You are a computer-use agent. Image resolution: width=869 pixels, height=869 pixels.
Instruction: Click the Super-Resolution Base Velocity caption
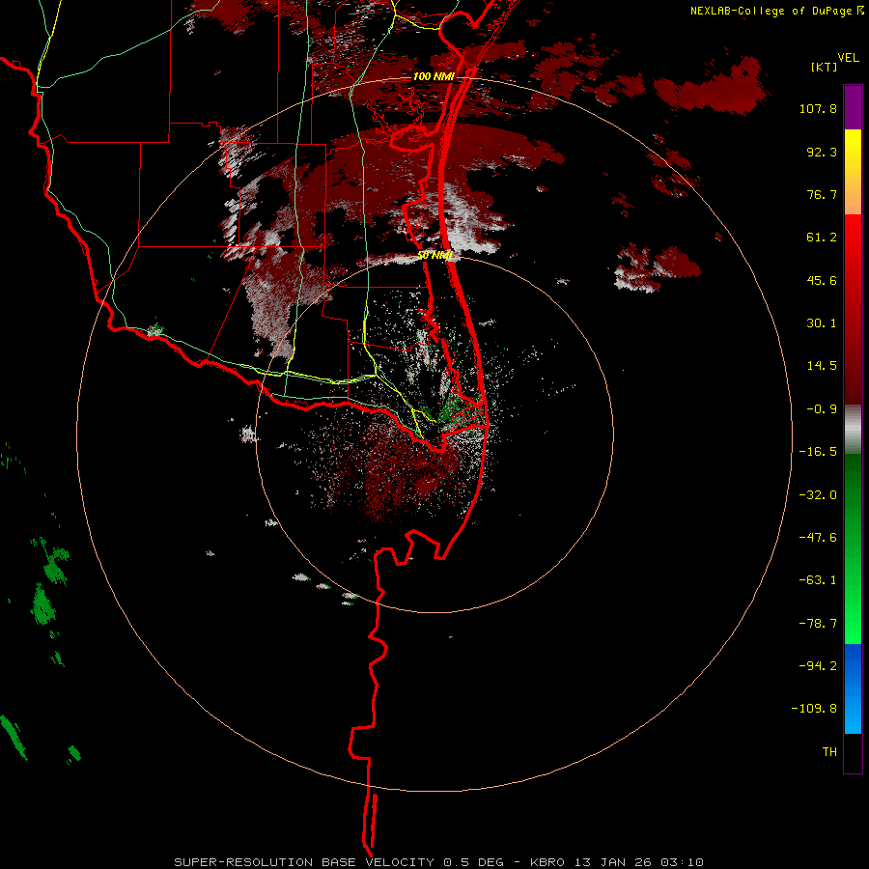click(x=438, y=862)
